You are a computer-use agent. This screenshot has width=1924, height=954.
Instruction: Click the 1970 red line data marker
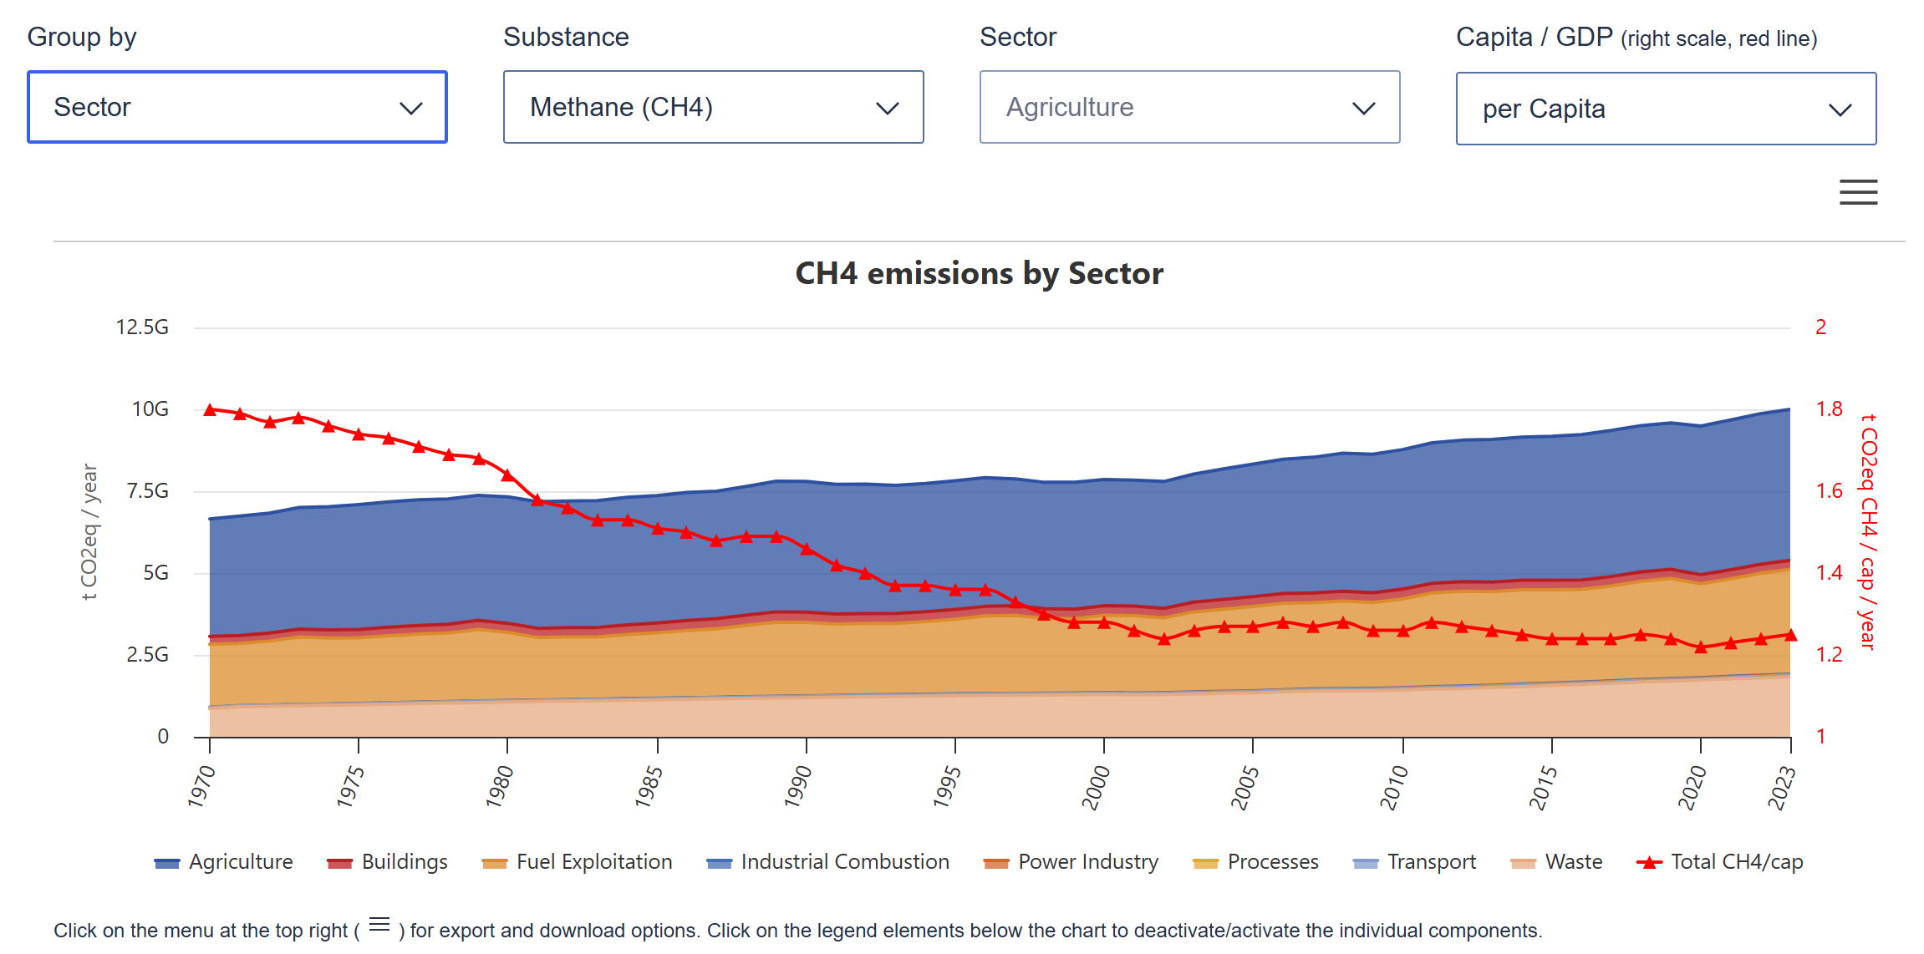pyautogui.click(x=210, y=409)
